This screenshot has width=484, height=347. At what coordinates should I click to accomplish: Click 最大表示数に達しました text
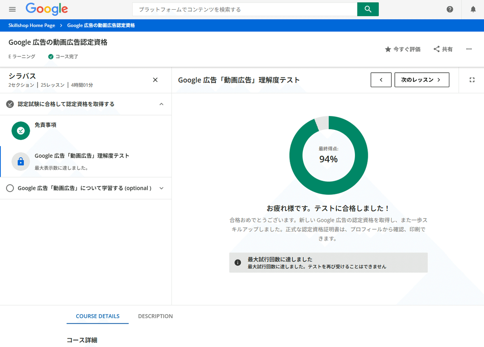point(61,168)
